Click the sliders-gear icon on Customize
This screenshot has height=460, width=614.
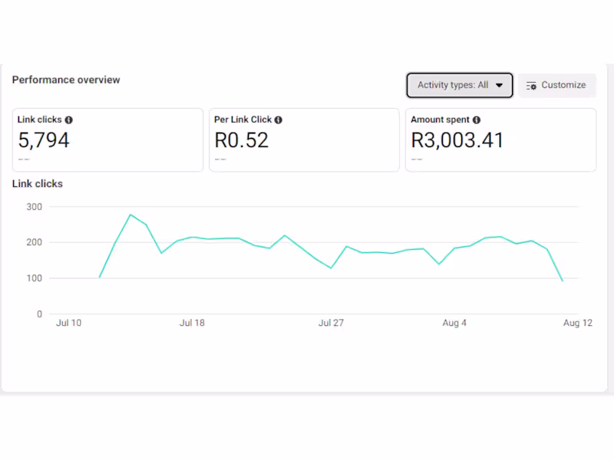(531, 86)
